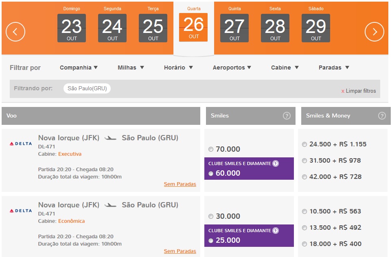This screenshot has height=257, width=392.
Task: Choose 18.000 + R$ 400 option
Action: pos(304,244)
